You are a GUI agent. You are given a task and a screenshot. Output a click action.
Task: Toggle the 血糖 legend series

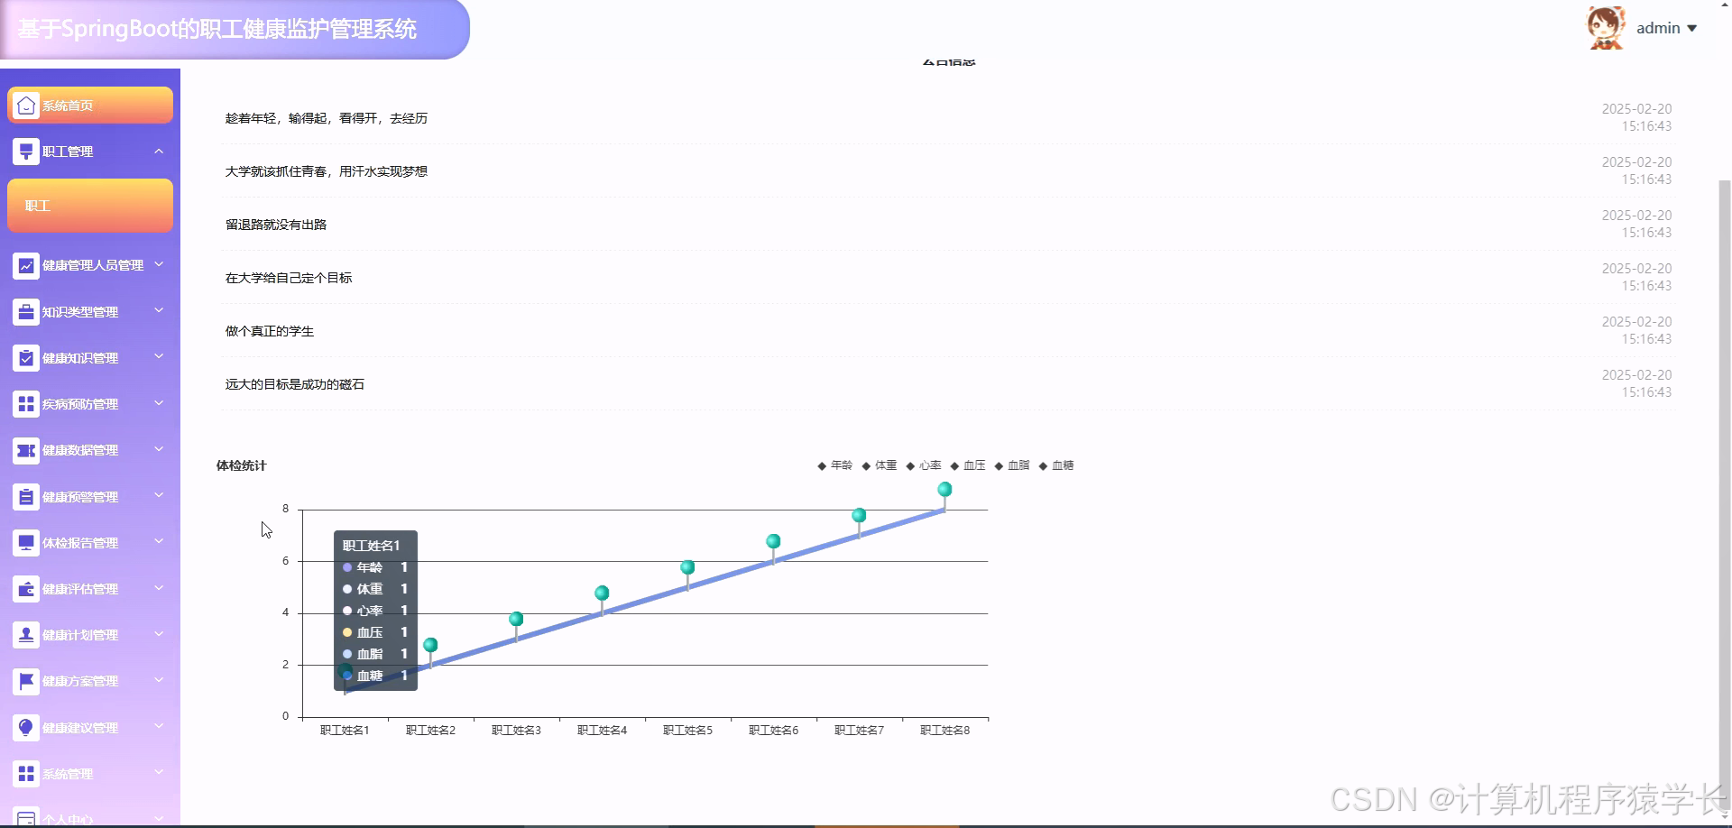click(x=1055, y=465)
